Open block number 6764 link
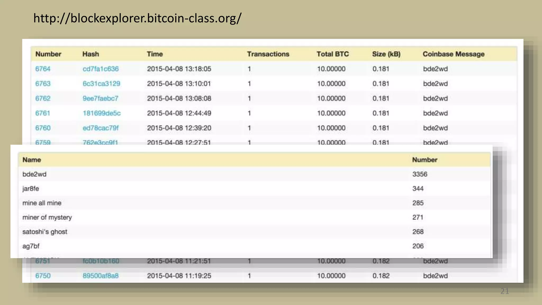542x305 pixels. (x=43, y=69)
